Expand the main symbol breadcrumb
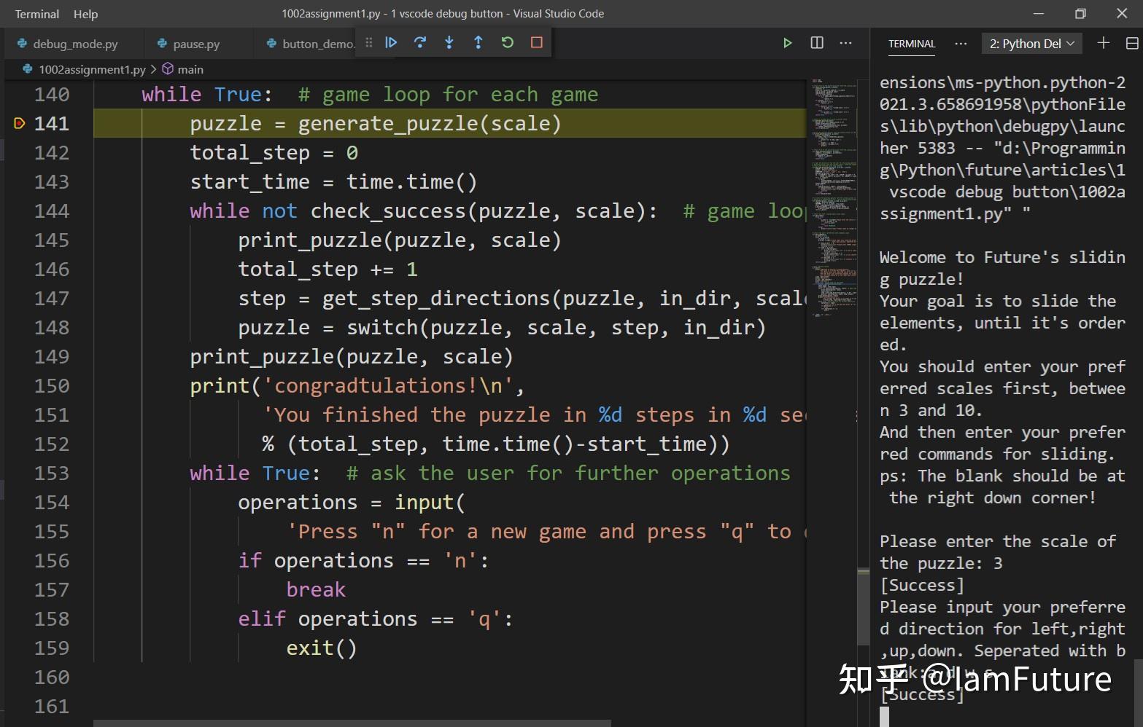Viewport: 1143px width, 727px height. click(190, 69)
